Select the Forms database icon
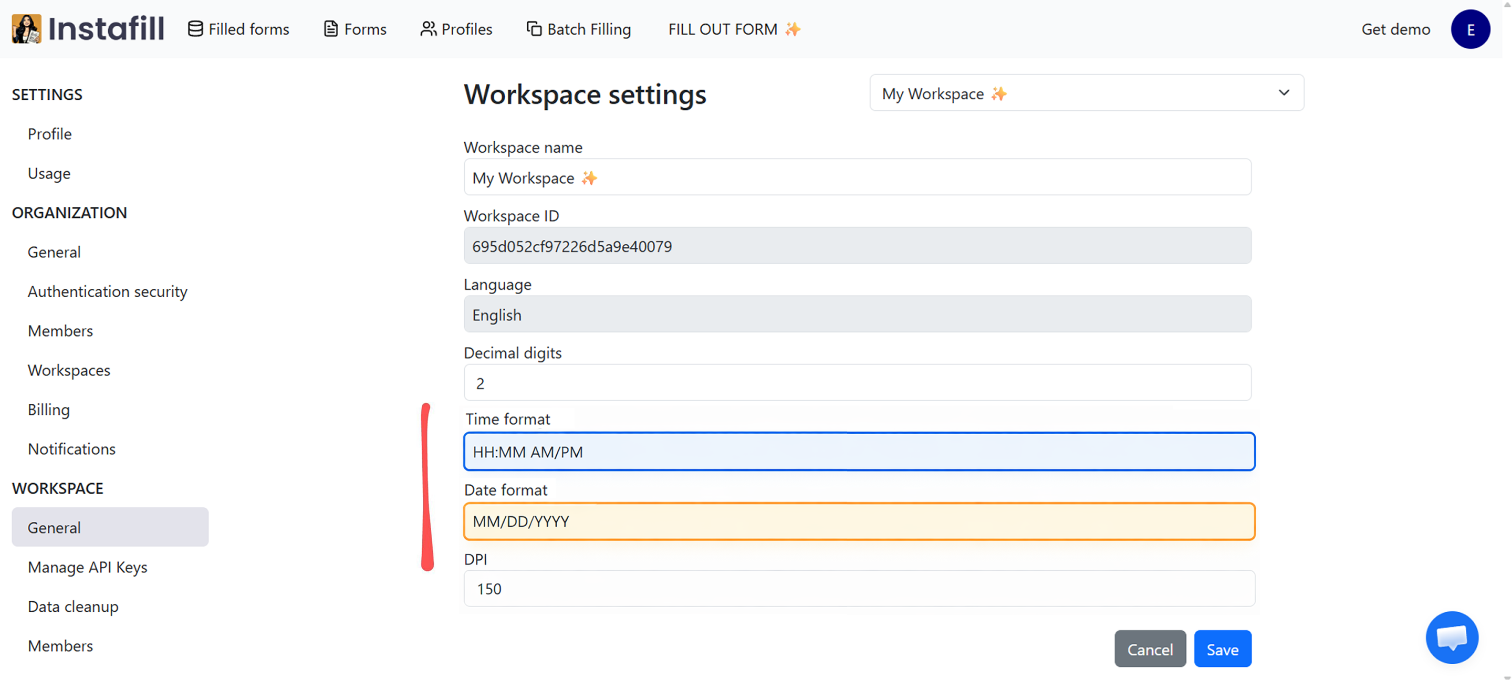Image resolution: width=1512 pixels, height=680 pixels. click(330, 28)
